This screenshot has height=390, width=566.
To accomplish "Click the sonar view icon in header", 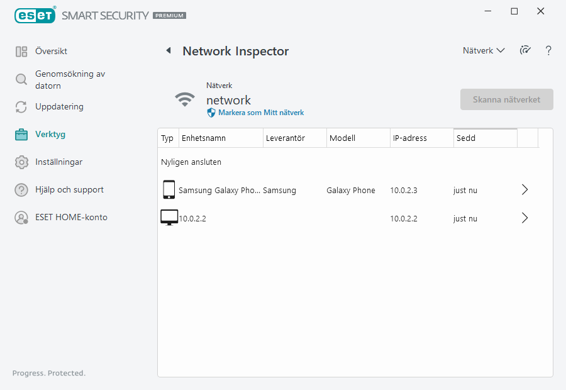I will 525,51.
